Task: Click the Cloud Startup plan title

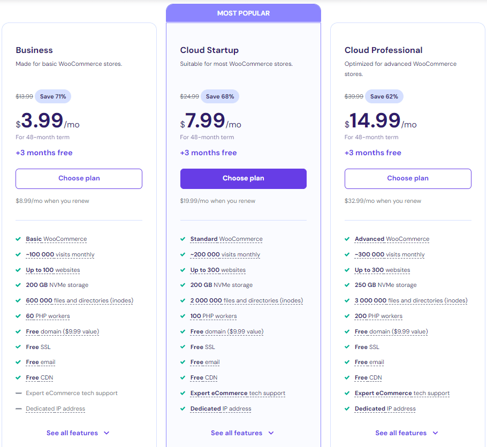Action: (209, 50)
